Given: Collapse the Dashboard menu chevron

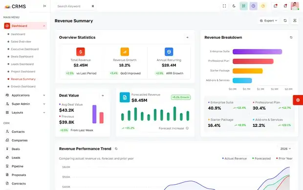Looking at the screenshot, I should pyautogui.click(x=44, y=26).
